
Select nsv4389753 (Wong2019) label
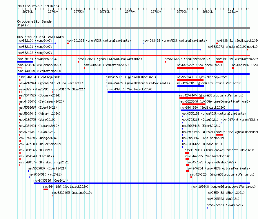pyautogui.click(x=37, y=120)
